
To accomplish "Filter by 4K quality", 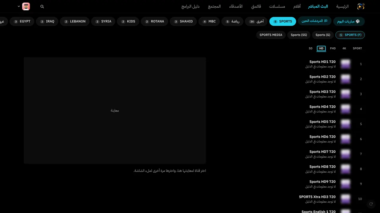I will (344, 48).
